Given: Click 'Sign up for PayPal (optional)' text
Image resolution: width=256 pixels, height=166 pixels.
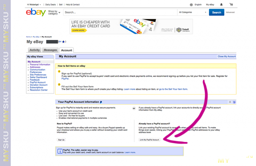Looking at the screenshot, I should coord(76,74).
